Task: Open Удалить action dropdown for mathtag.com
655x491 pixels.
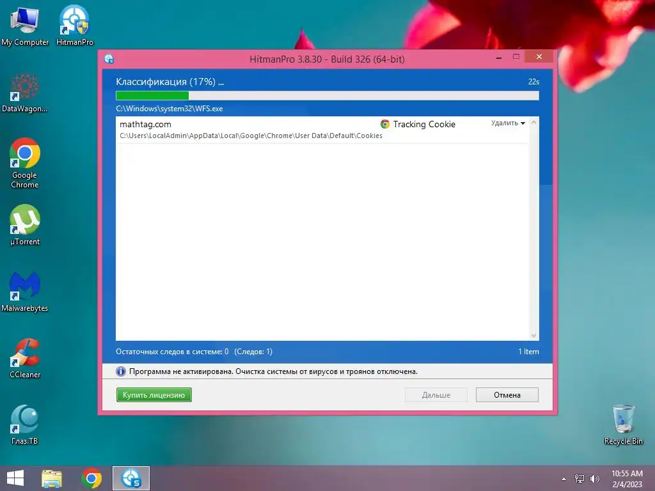Action: (508, 123)
